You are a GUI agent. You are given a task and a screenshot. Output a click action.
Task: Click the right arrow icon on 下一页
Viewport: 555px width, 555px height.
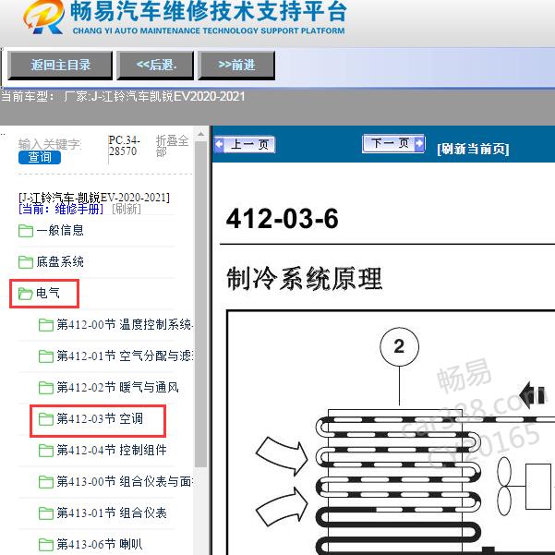pyautogui.click(x=419, y=143)
